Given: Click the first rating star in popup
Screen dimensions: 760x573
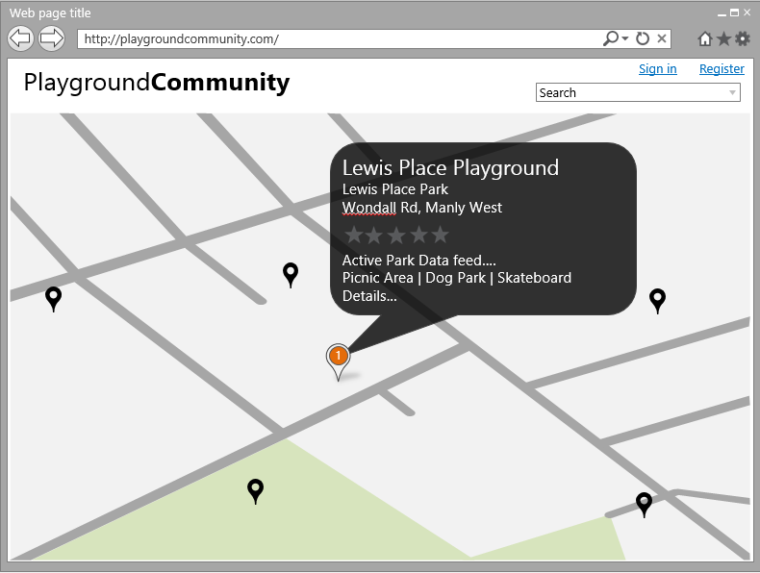Looking at the screenshot, I should (353, 235).
